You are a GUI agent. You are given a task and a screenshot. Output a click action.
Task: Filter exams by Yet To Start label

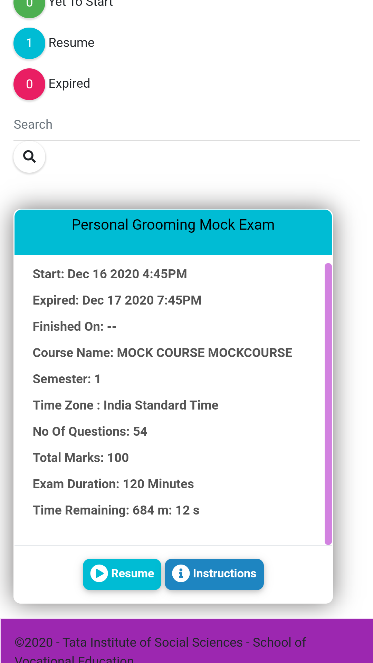tap(81, 3)
